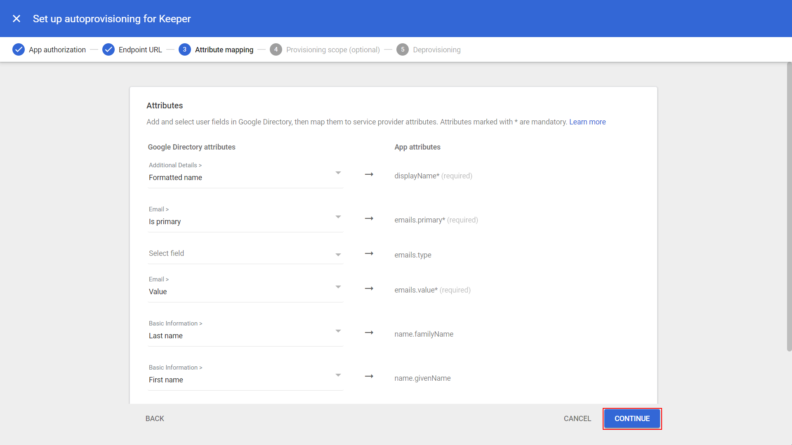Click arrow icon next to emails.primary

click(369, 219)
